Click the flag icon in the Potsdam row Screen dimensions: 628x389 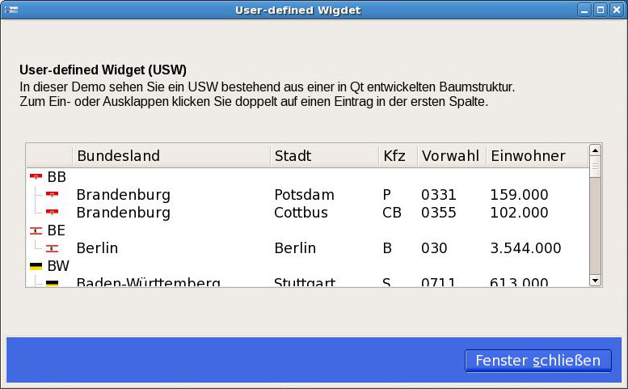click(x=52, y=194)
